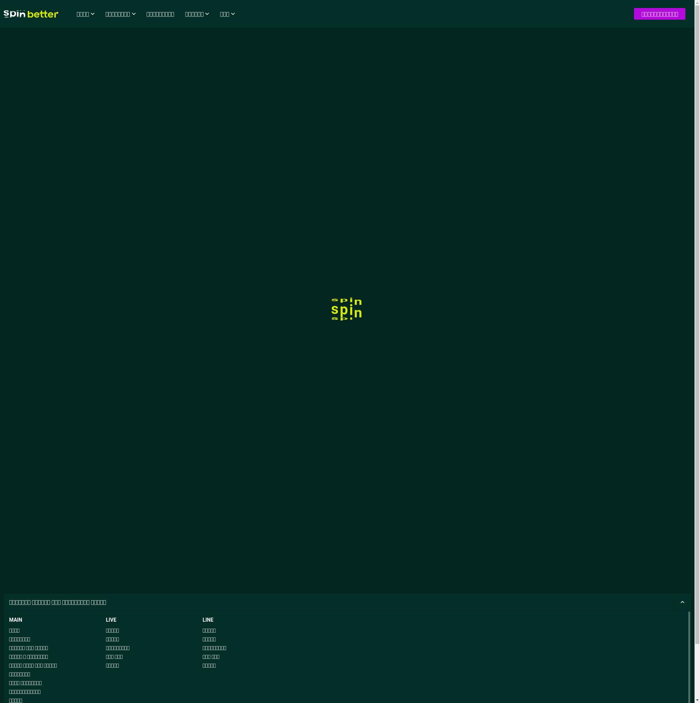Open first link under LINE column
Viewport: 700px width, 703px height.
coord(209,630)
